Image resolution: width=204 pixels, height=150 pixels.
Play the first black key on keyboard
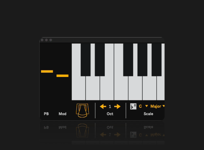pyautogui.click(x=86, y=60)
